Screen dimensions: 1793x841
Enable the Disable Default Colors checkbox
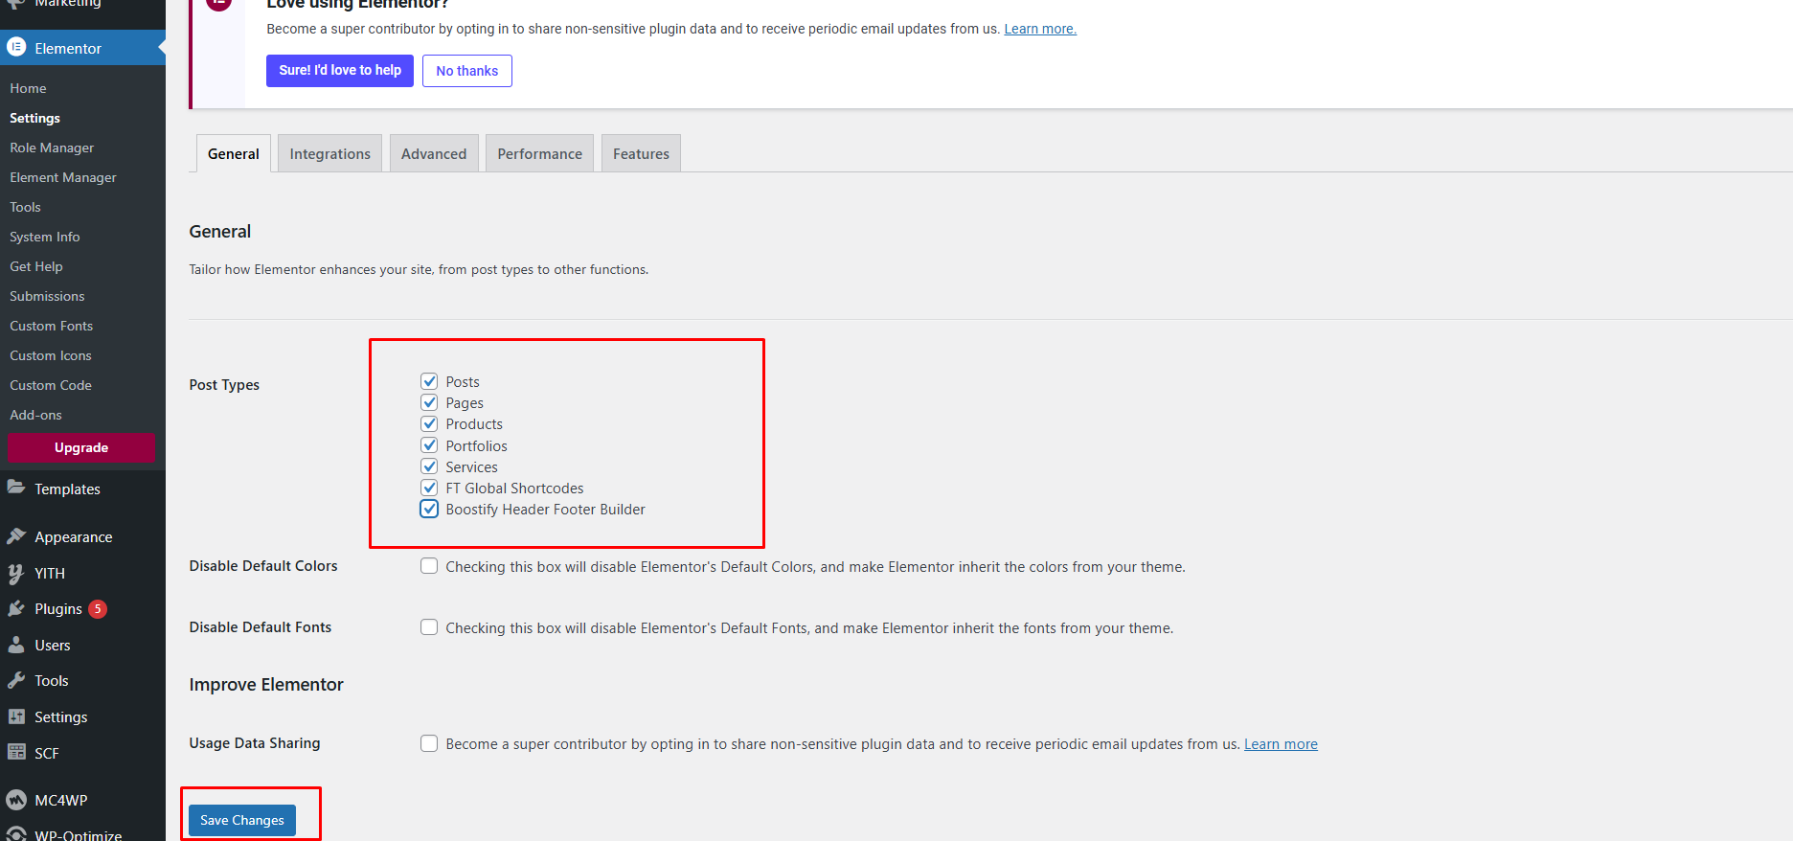429,566
